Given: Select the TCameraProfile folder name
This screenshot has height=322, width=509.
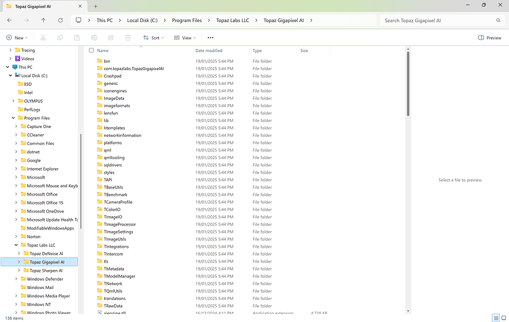Looking at the screenshot, I should pos(118,202).
